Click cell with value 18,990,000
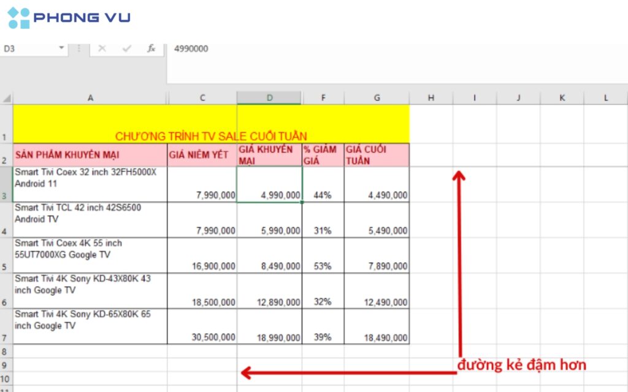Image resolution: width=628 pixels, height=392 pixels. coord(270,326)
